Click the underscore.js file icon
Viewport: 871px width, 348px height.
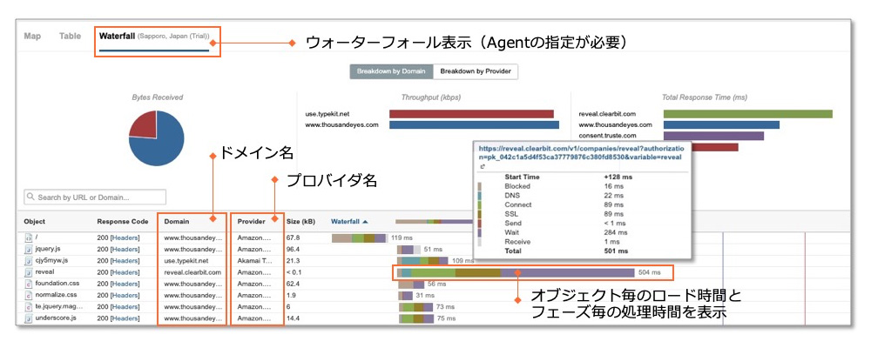pyautogui.click(x=28, y=318)
